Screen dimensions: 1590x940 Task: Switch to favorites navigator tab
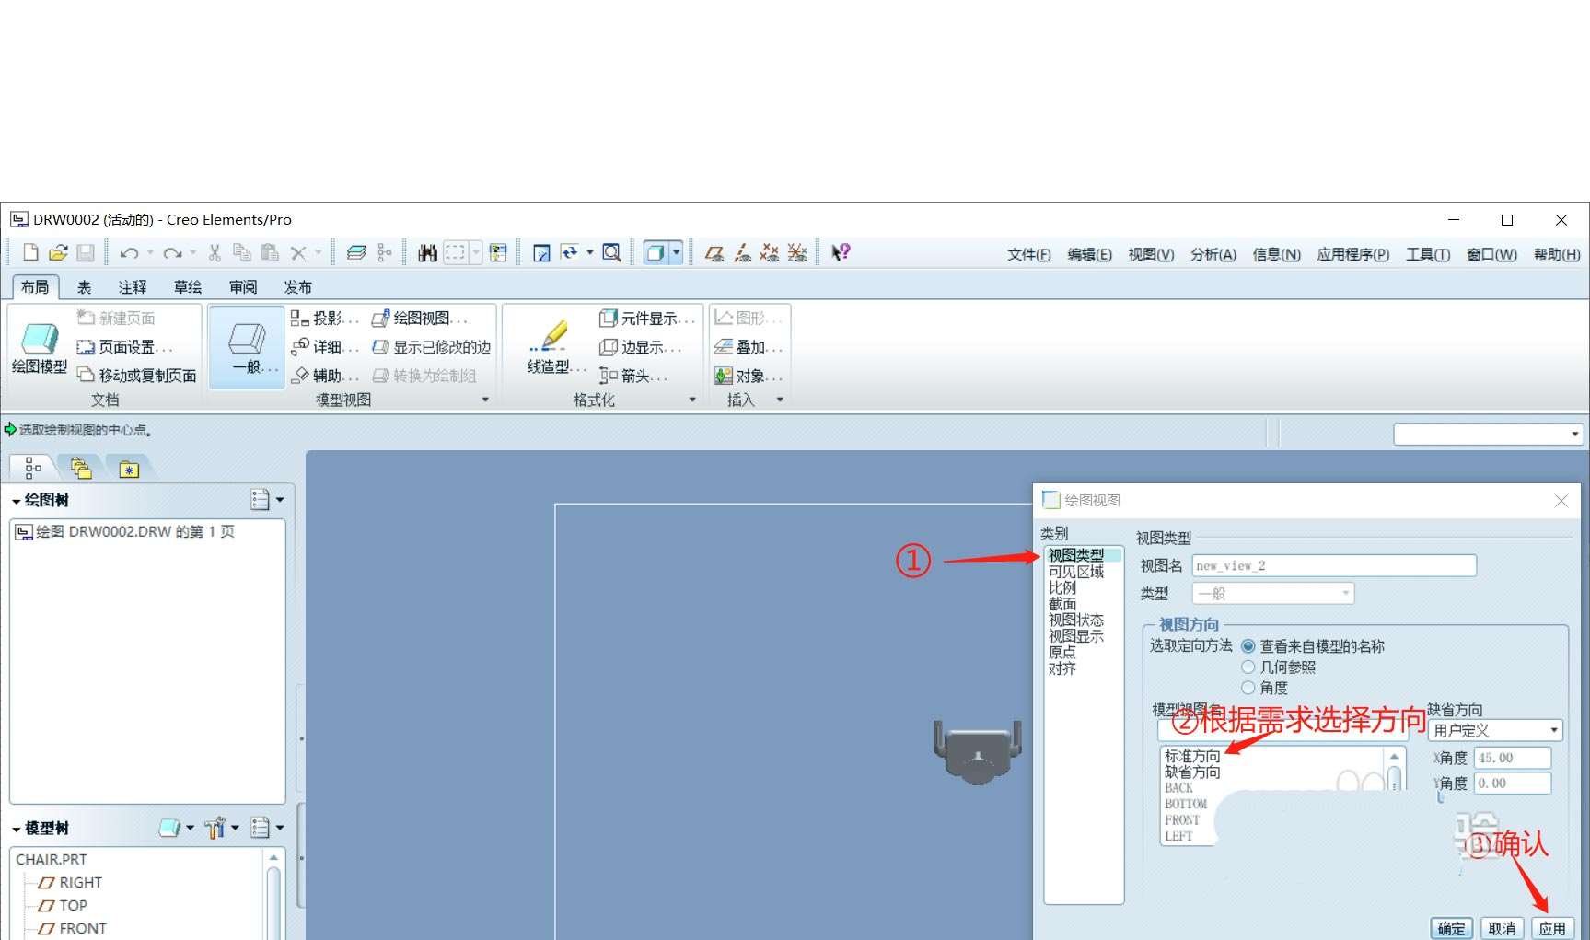point(129,469)
